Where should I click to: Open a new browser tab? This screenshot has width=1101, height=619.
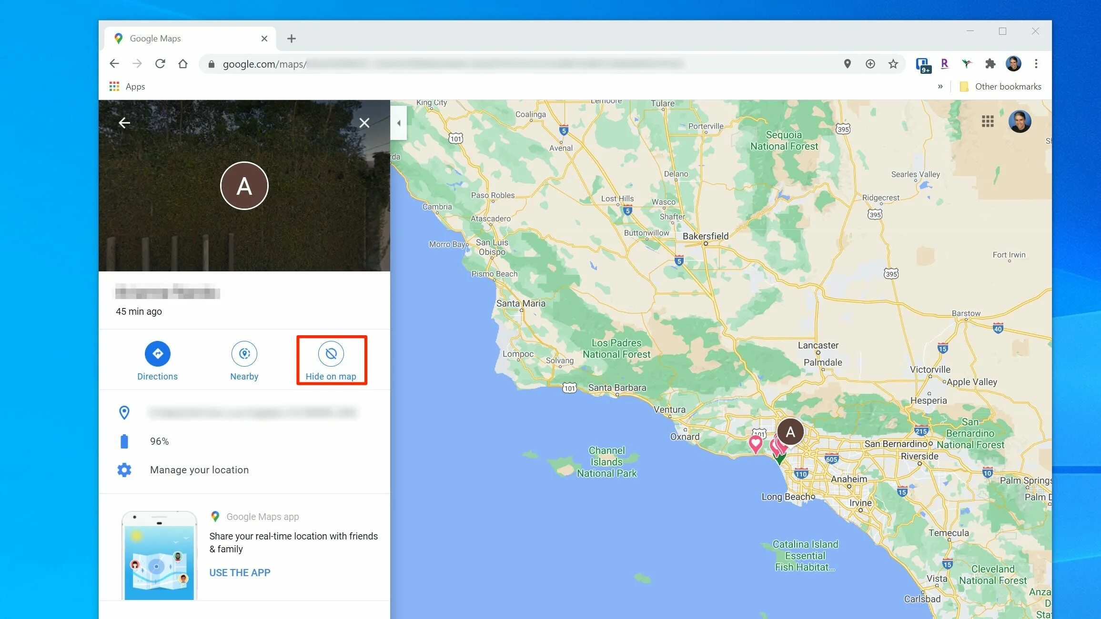(x=292, y=39)
